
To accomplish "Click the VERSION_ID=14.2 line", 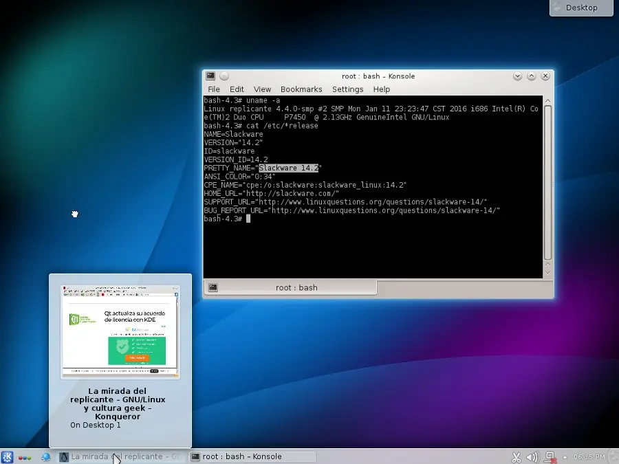I will [236, 159].
